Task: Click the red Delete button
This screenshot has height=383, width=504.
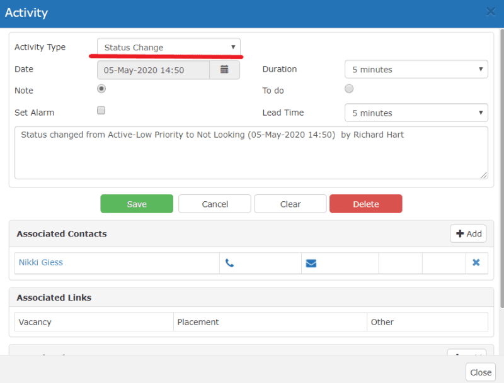Action: tap(366, 204)
